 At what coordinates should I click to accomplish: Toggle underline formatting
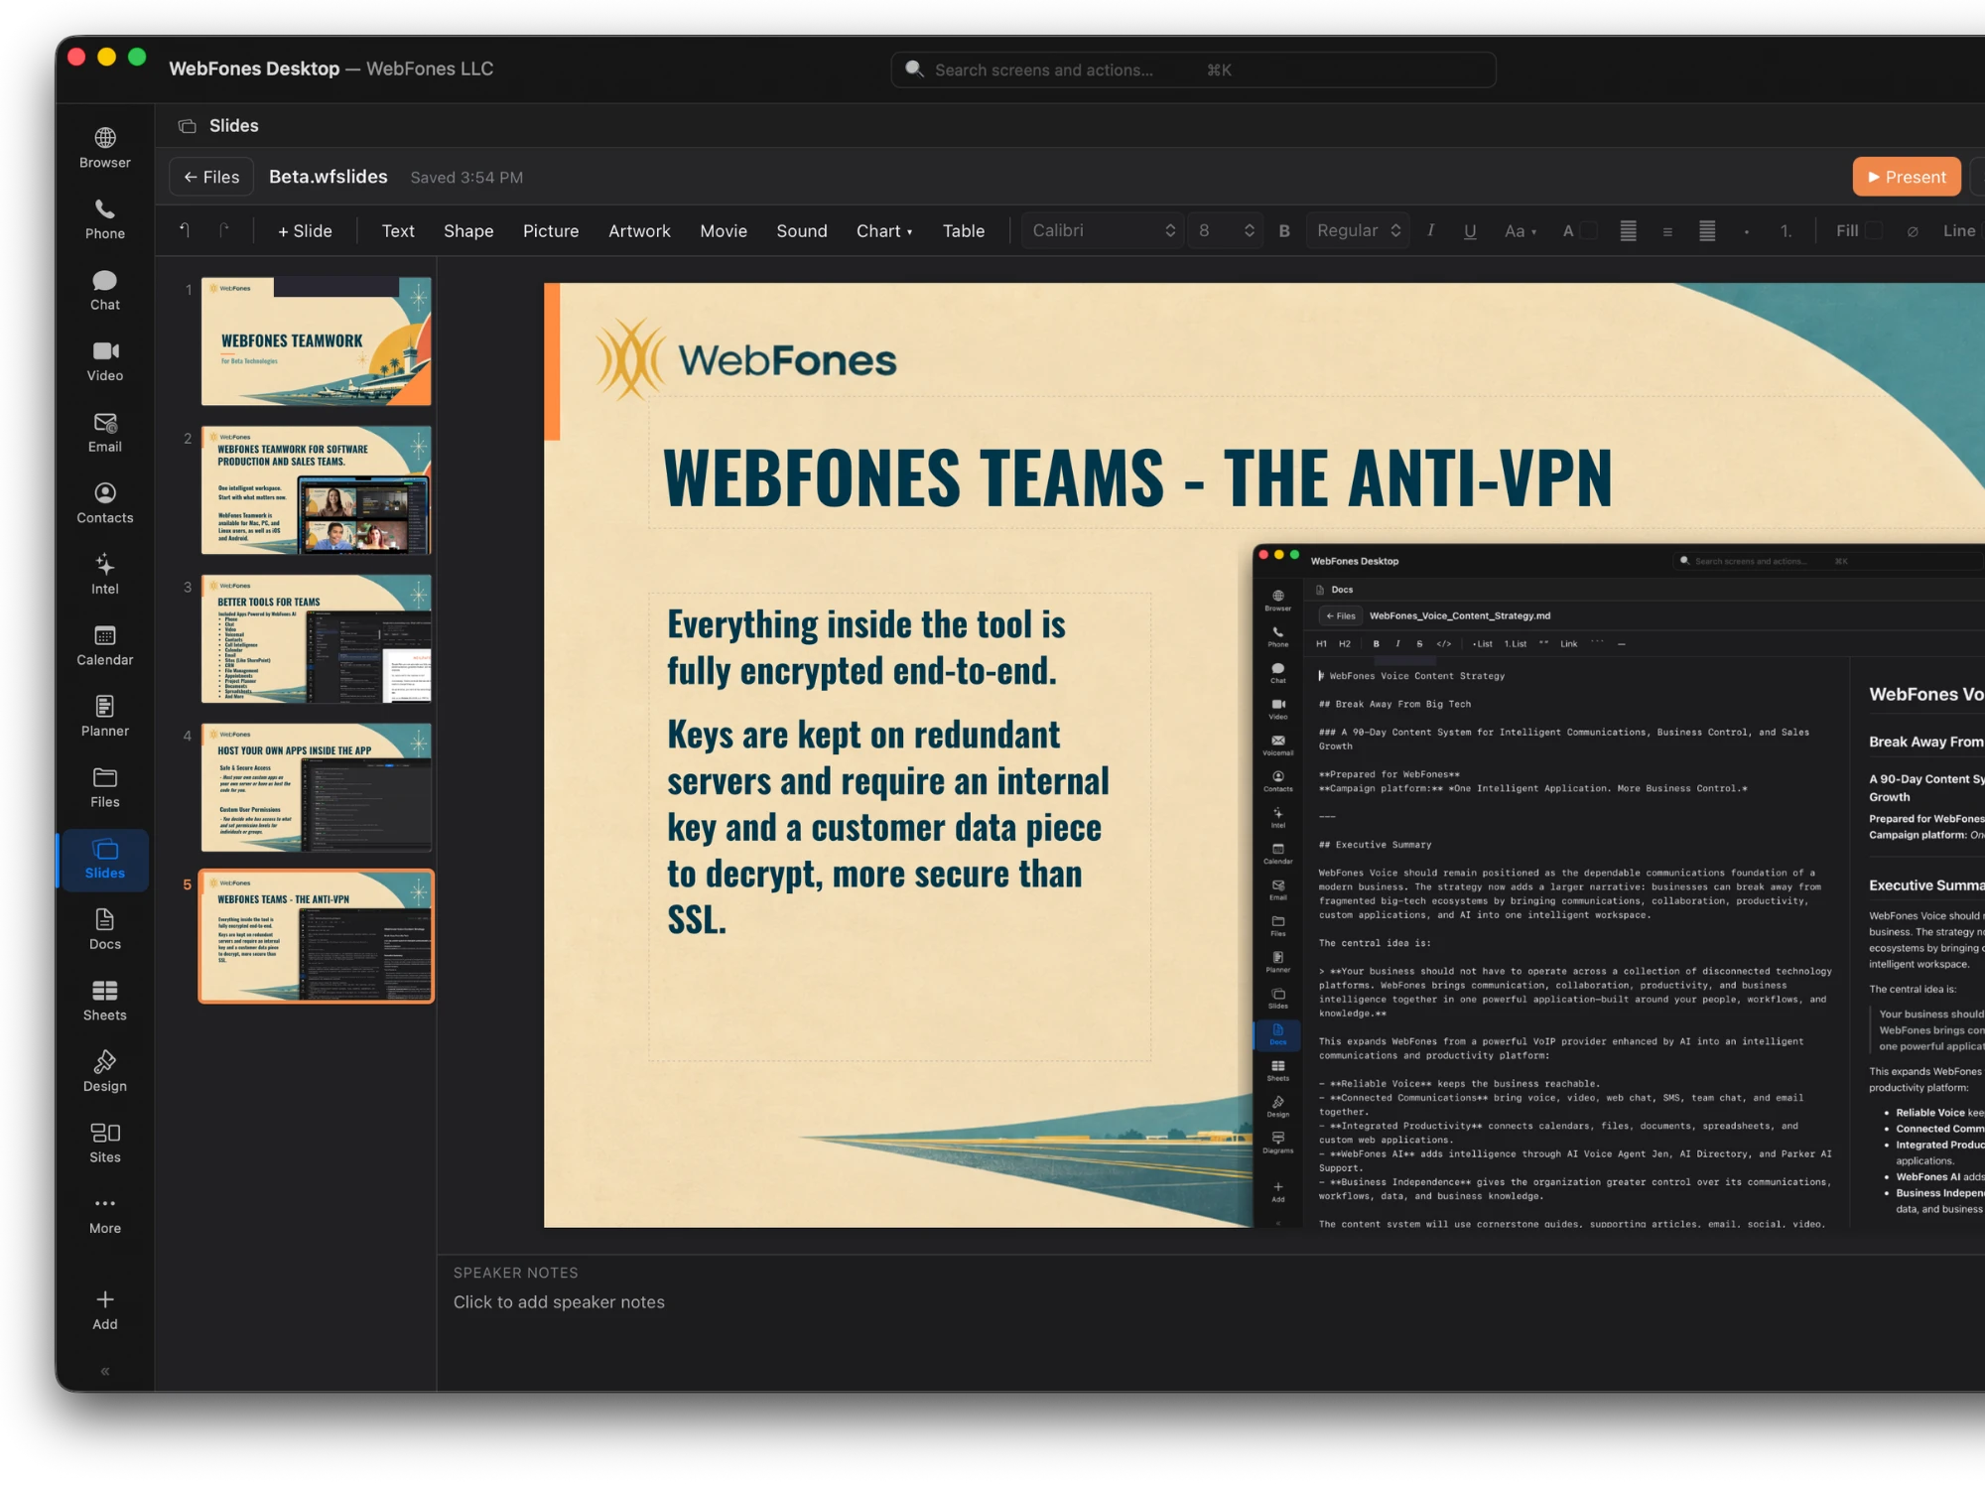pos(1470,231)
